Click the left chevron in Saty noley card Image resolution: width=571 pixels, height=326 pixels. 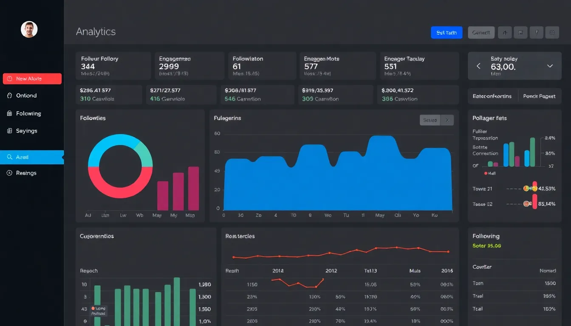[x=479, y=66]
